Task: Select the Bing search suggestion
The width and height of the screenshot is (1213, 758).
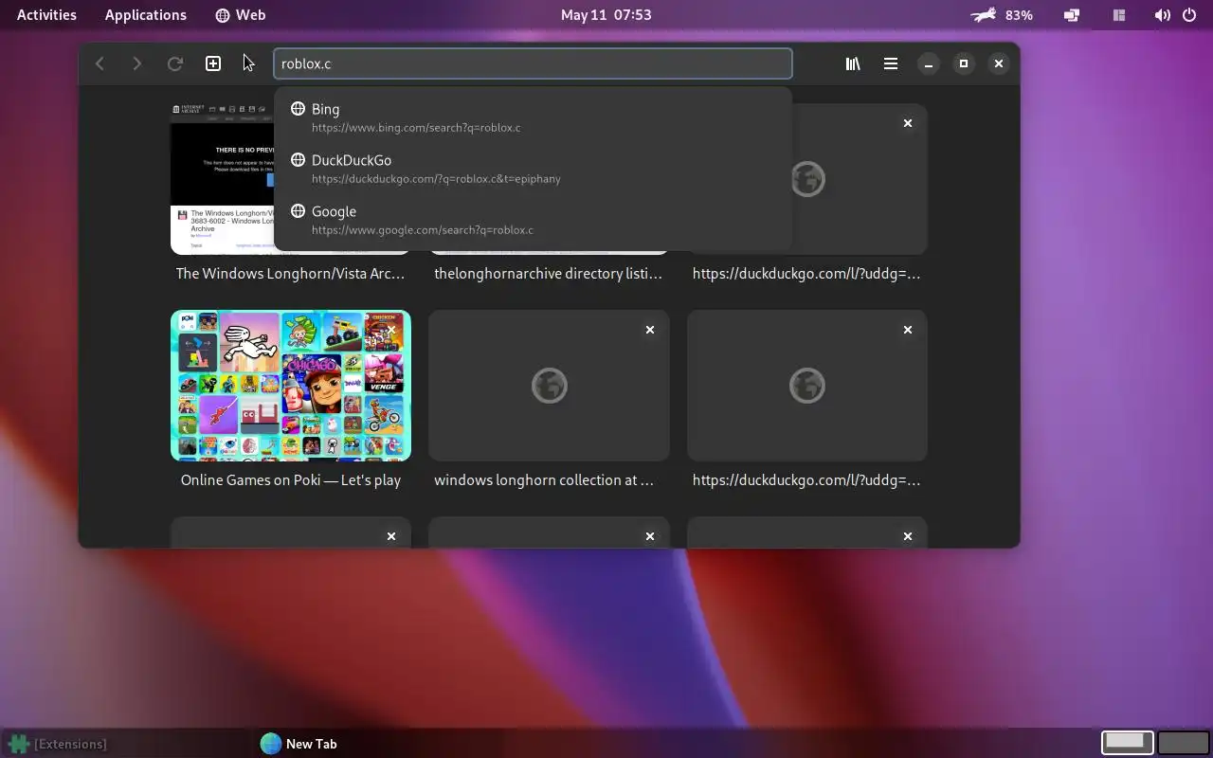Action: point(533,117)
